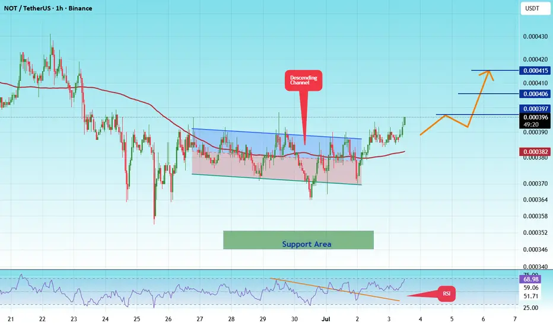Screen dimensions: 553x326
Task: Click the 0.000364 price axis label
Action: pos(535,200)
